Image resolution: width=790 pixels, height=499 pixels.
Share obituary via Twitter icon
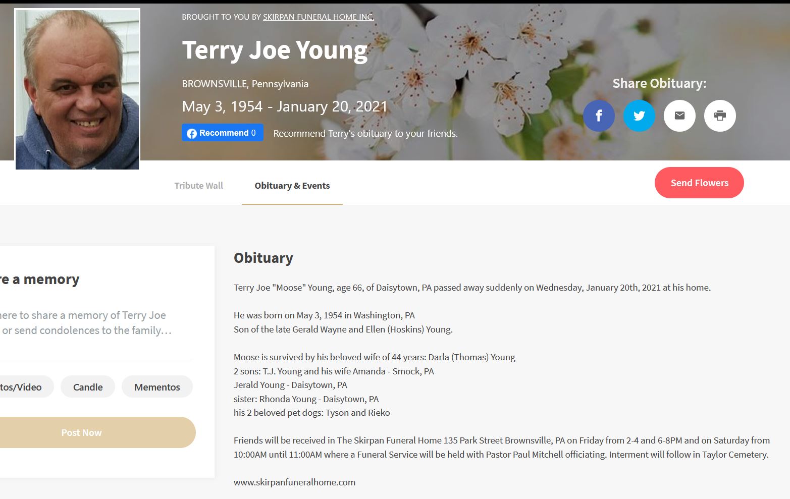coord(639,116)
